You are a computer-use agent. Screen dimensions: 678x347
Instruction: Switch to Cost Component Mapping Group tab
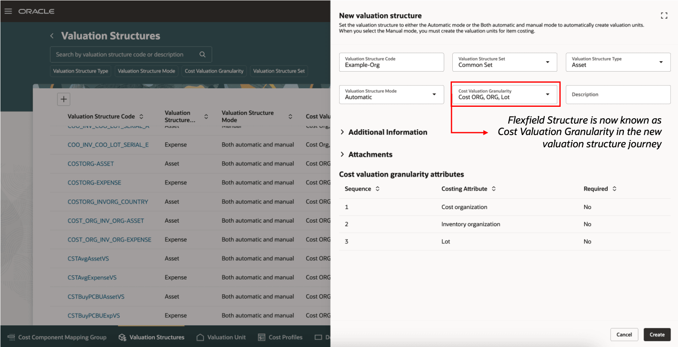click(x=57, y=337)
